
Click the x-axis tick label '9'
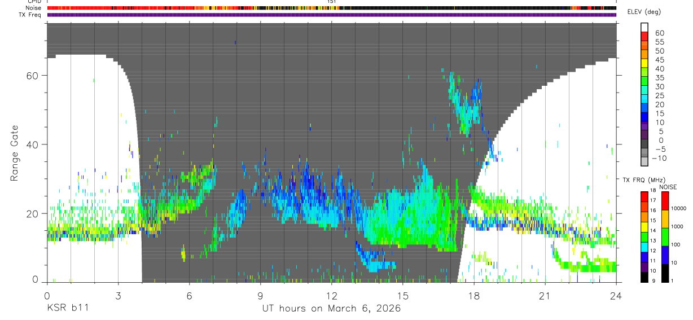(261, 296)
